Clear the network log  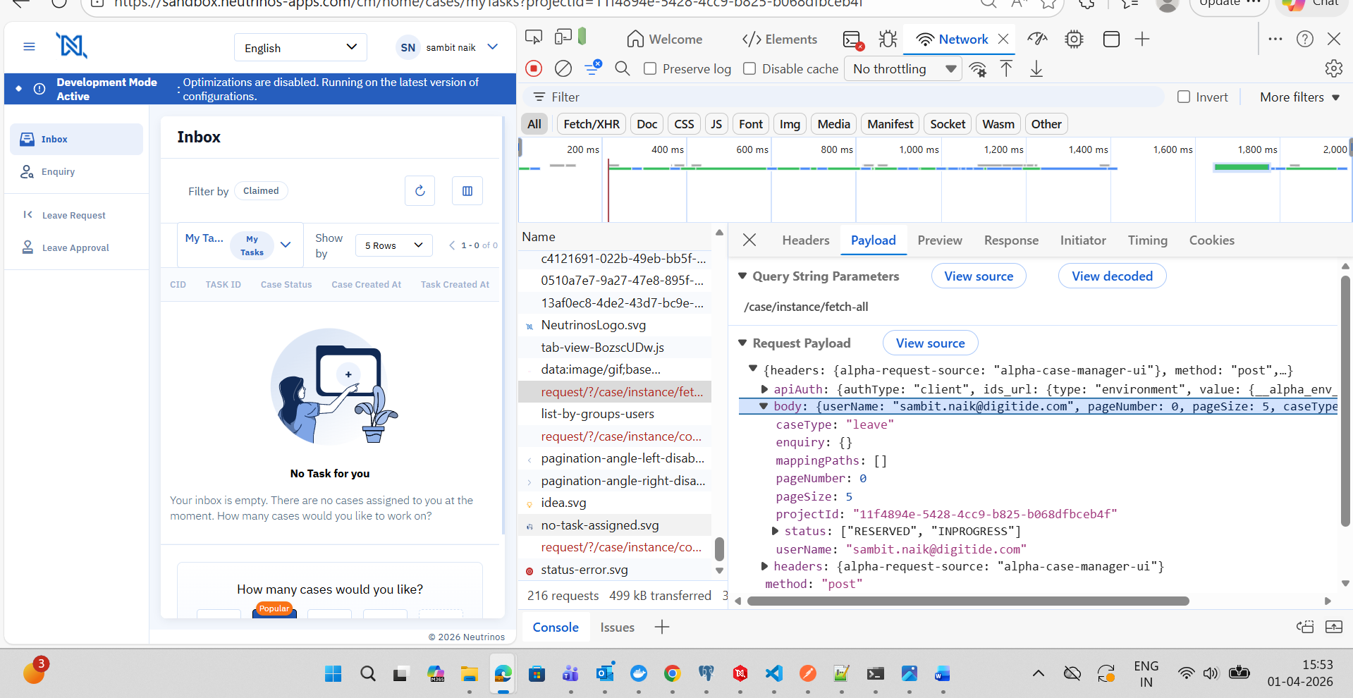click(x=563, y=68)
